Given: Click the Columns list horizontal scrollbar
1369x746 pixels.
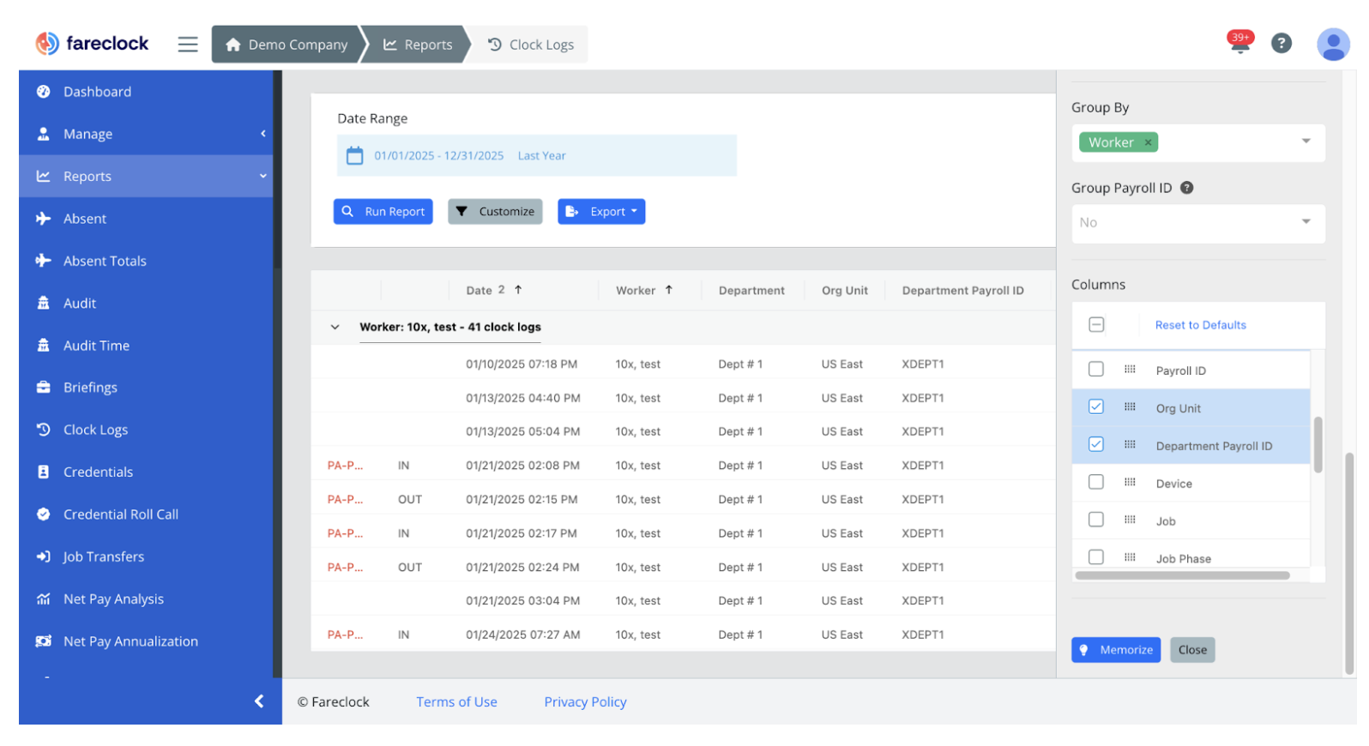Looking at the screenshot, I should [1182, 575].
